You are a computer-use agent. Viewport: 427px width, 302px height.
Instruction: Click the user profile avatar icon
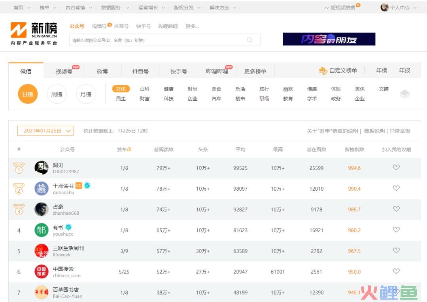pos(385,8)
